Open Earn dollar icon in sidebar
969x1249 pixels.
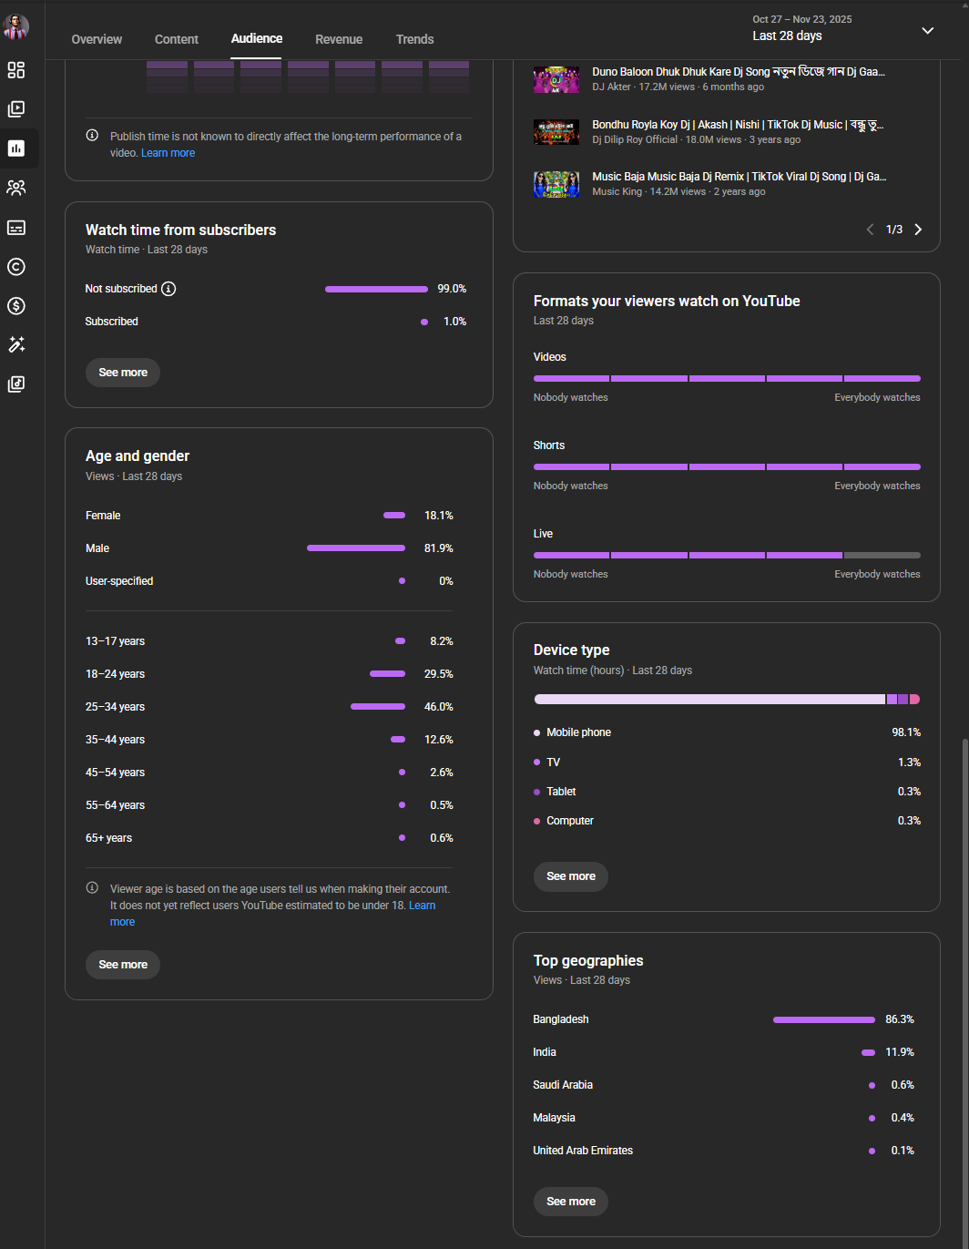pos(16,306)
